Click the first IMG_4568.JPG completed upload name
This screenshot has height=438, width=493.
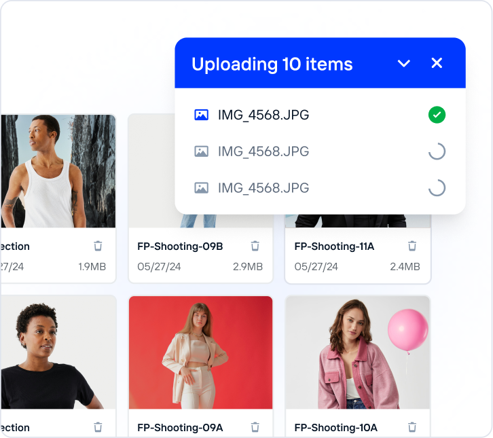coord(263,115)
